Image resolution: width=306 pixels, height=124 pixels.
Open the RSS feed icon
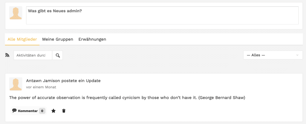point(7,55)
